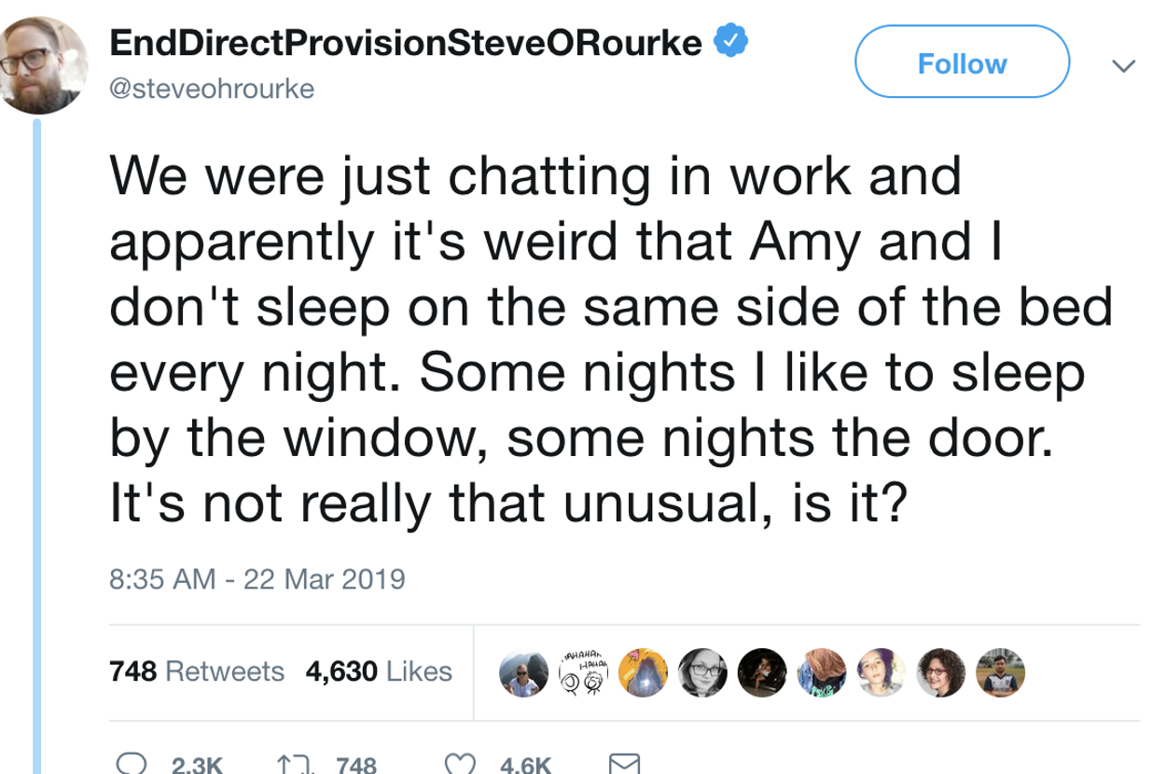This screenshot has height=774, width=1166.
Task: Expand the tweet options chevron menu
Action: (x=1125, y=66)
